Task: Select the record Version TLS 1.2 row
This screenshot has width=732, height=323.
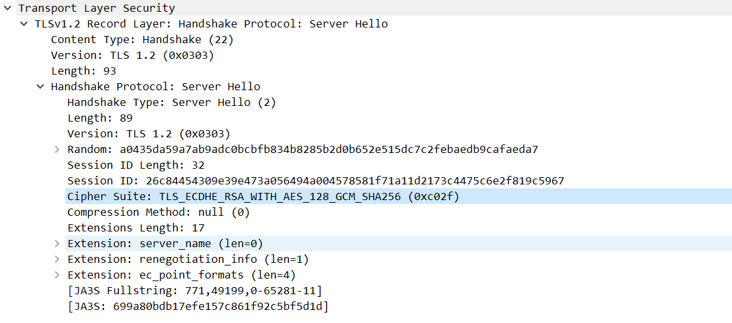Action: coord(132,55)
